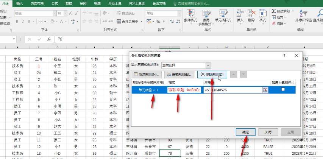Image resolution: width=323 pixels, height=159 pixels.
Task: Center text horizontally
Action: click(x=90, y=22)
